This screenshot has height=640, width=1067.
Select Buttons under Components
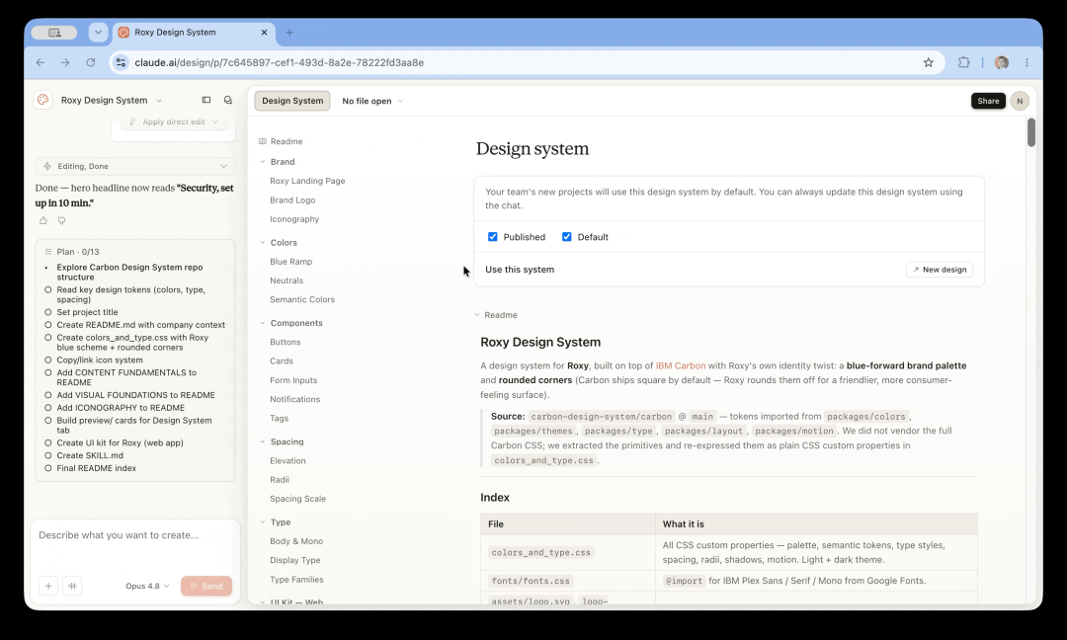[286, 342]
